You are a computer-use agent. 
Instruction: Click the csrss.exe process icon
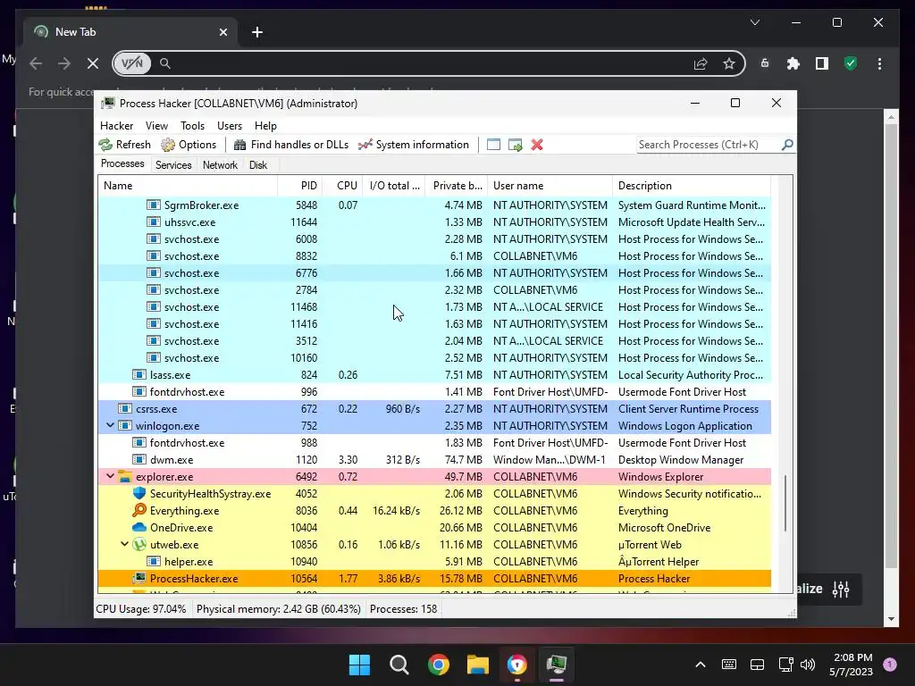tap(125, 409)
